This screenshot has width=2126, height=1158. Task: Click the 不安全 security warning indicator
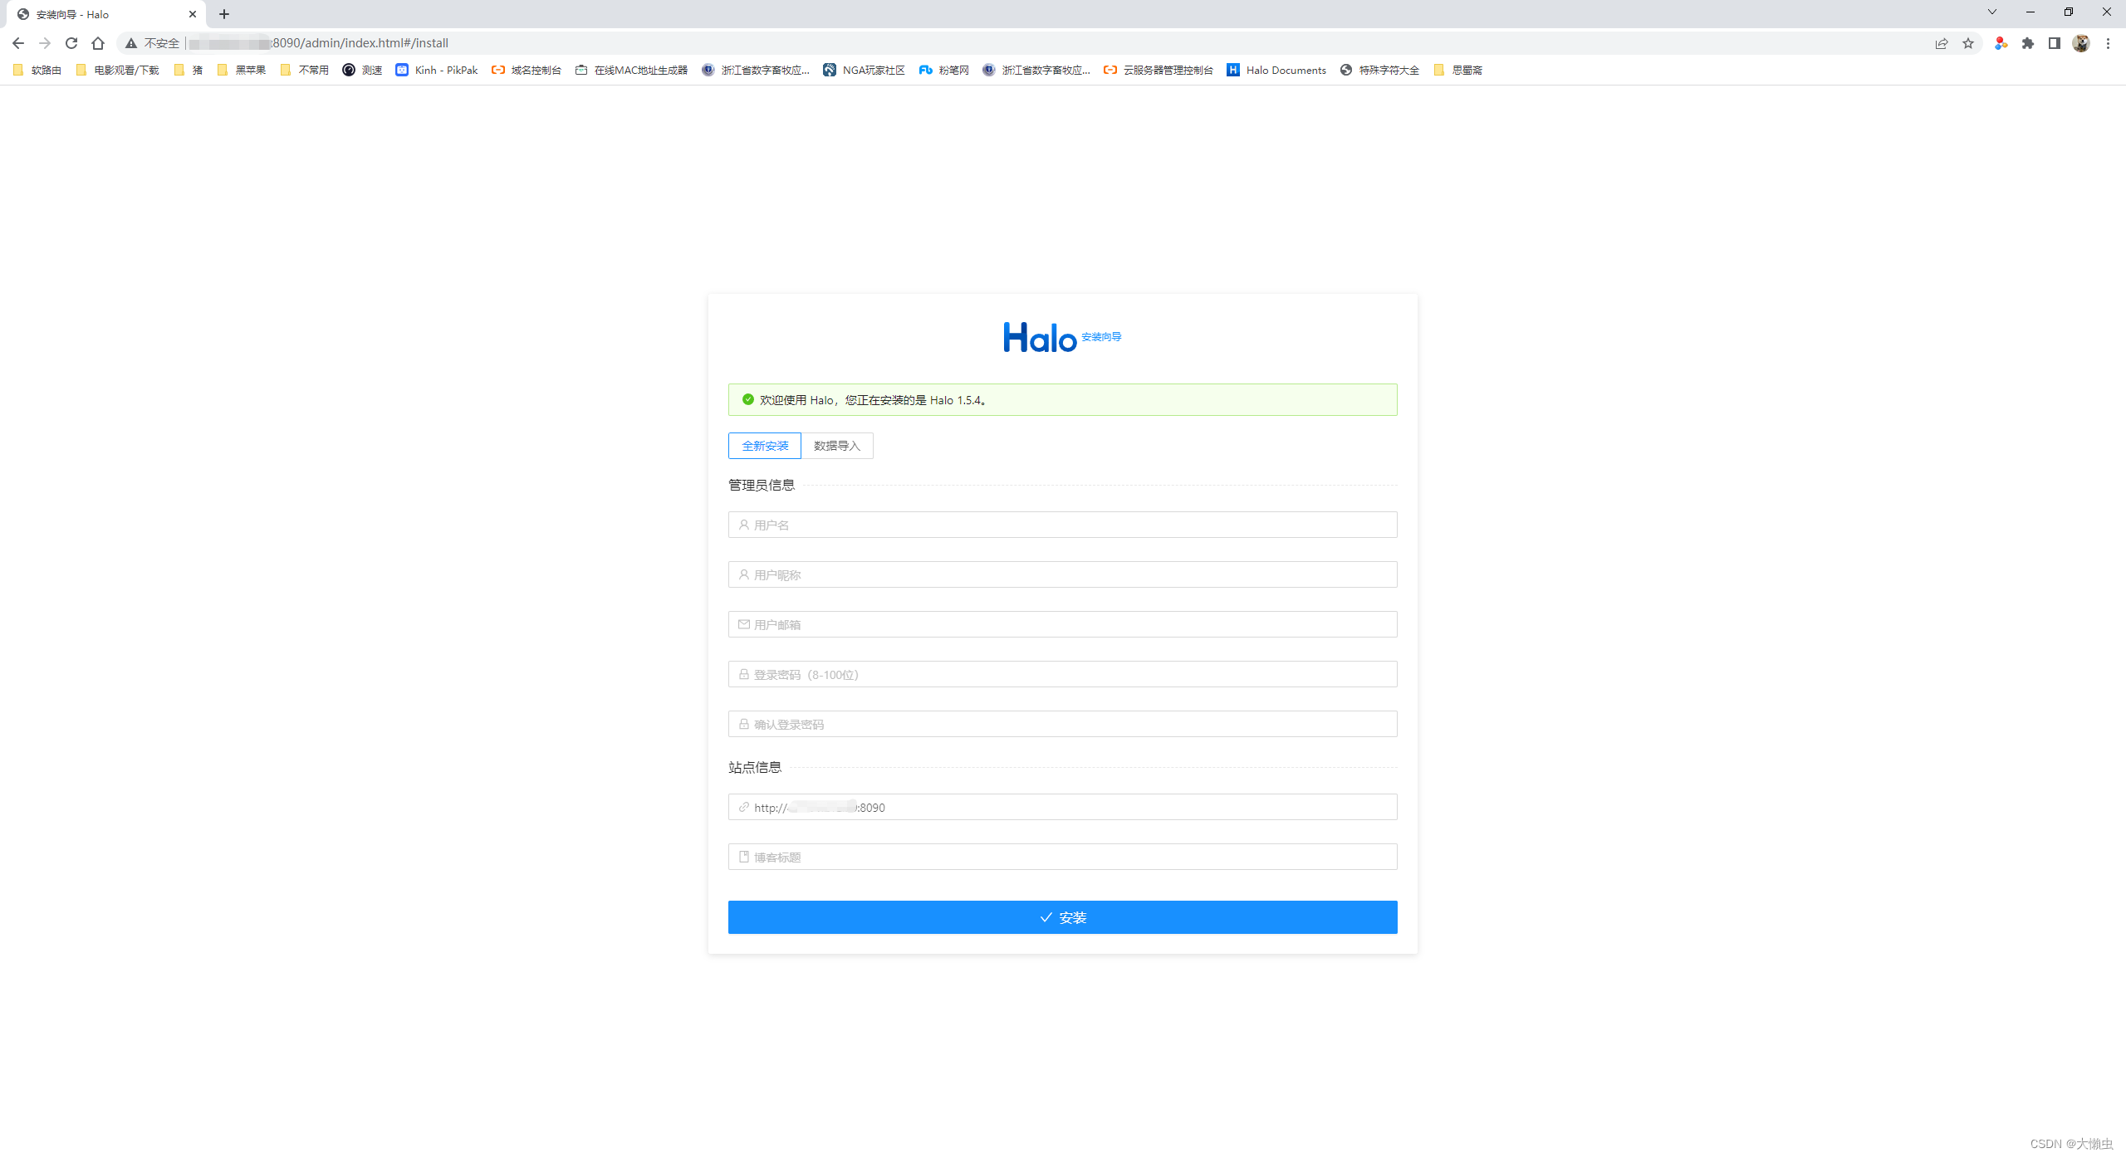pos(153,43)
